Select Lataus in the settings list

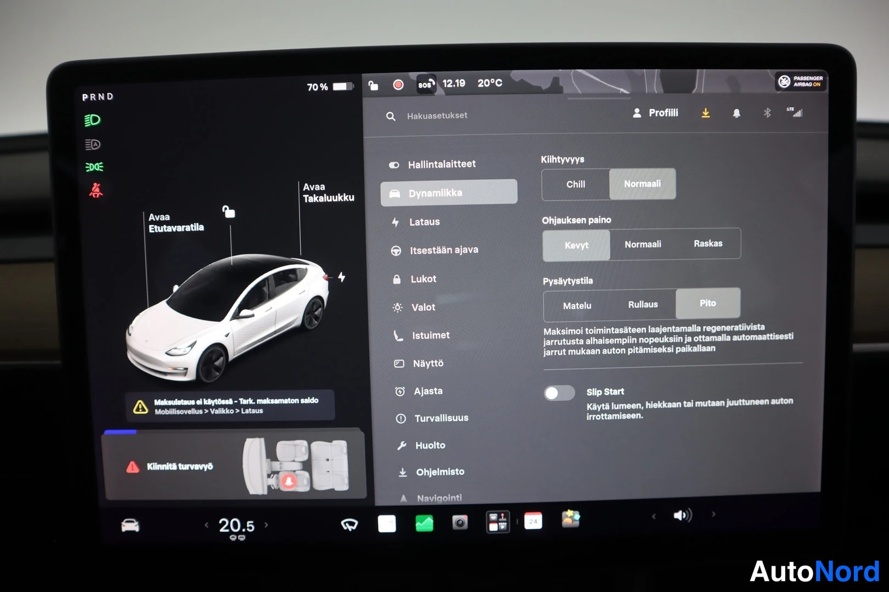point(415,222)
